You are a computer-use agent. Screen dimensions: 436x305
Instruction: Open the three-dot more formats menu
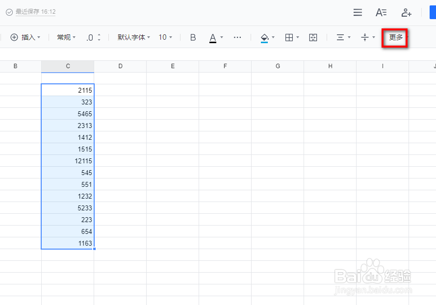coord(237,37)
